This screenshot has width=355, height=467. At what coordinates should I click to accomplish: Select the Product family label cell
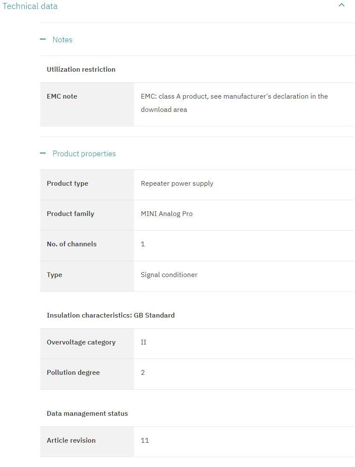pyautogui.click(x=70, y=214)
